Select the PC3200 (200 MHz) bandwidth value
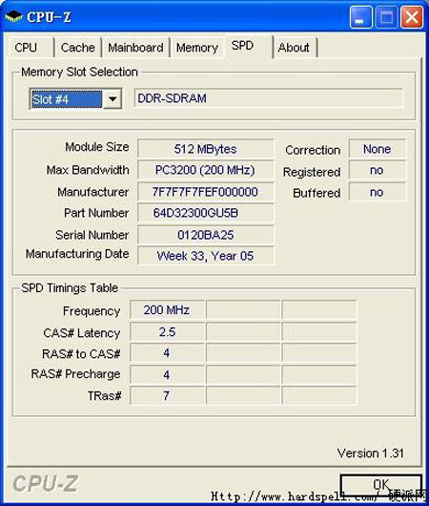 pyautogui.click(x=205, y=170)
